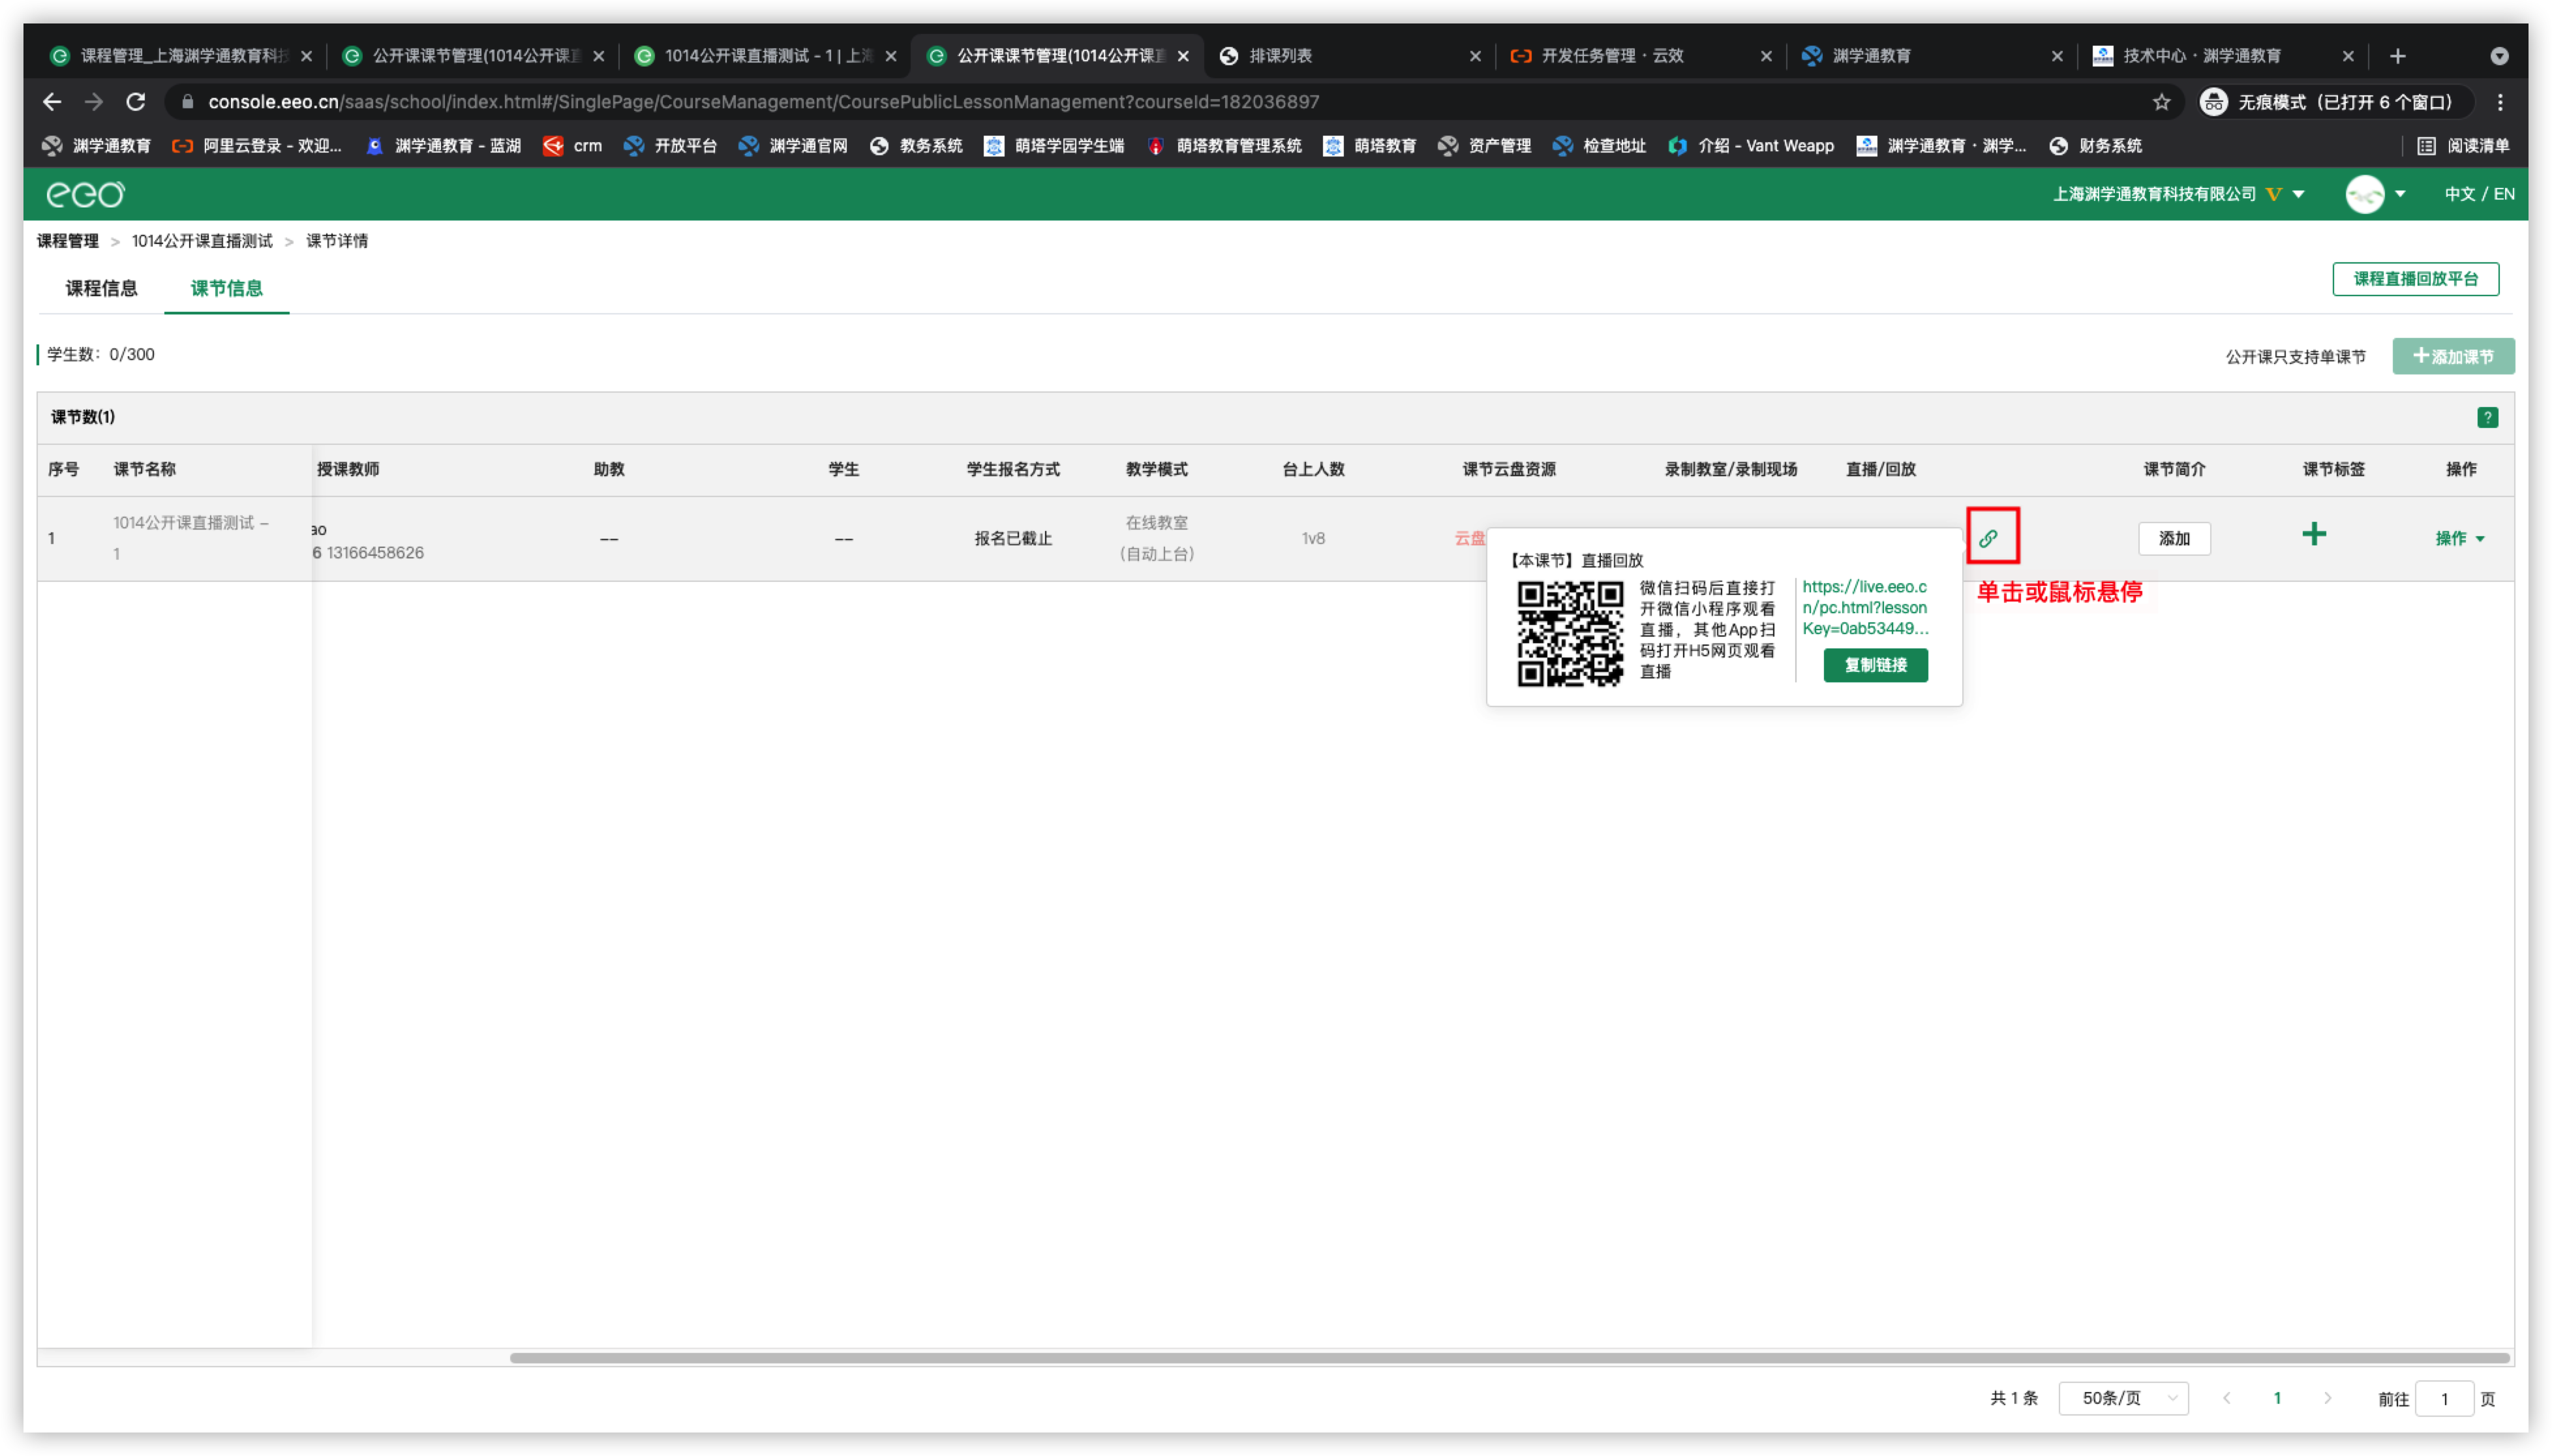Open a new browser tab
The image size is (2552, 1456).
[x=2397, y=56]
